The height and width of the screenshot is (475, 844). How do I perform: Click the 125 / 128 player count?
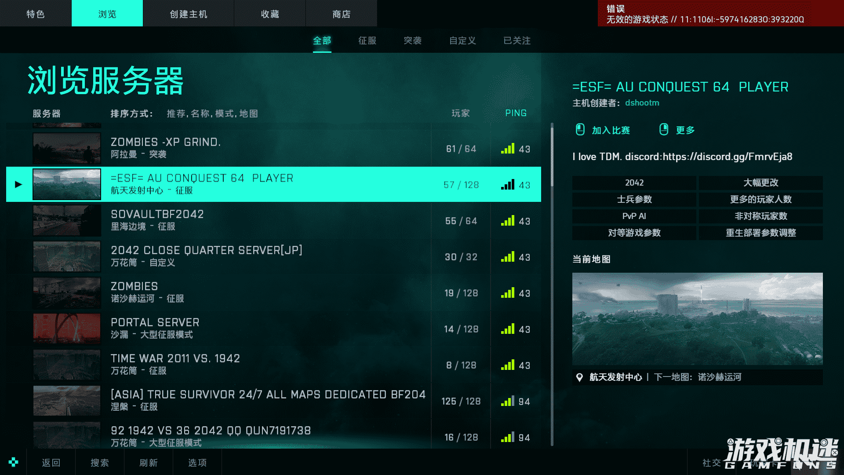(461, 401)
